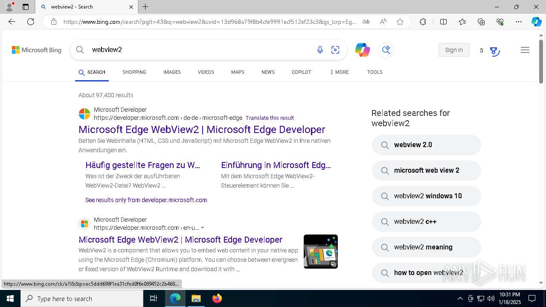Search related term microsoft web view 2
546x307 pixels.
tap(426, 171)
